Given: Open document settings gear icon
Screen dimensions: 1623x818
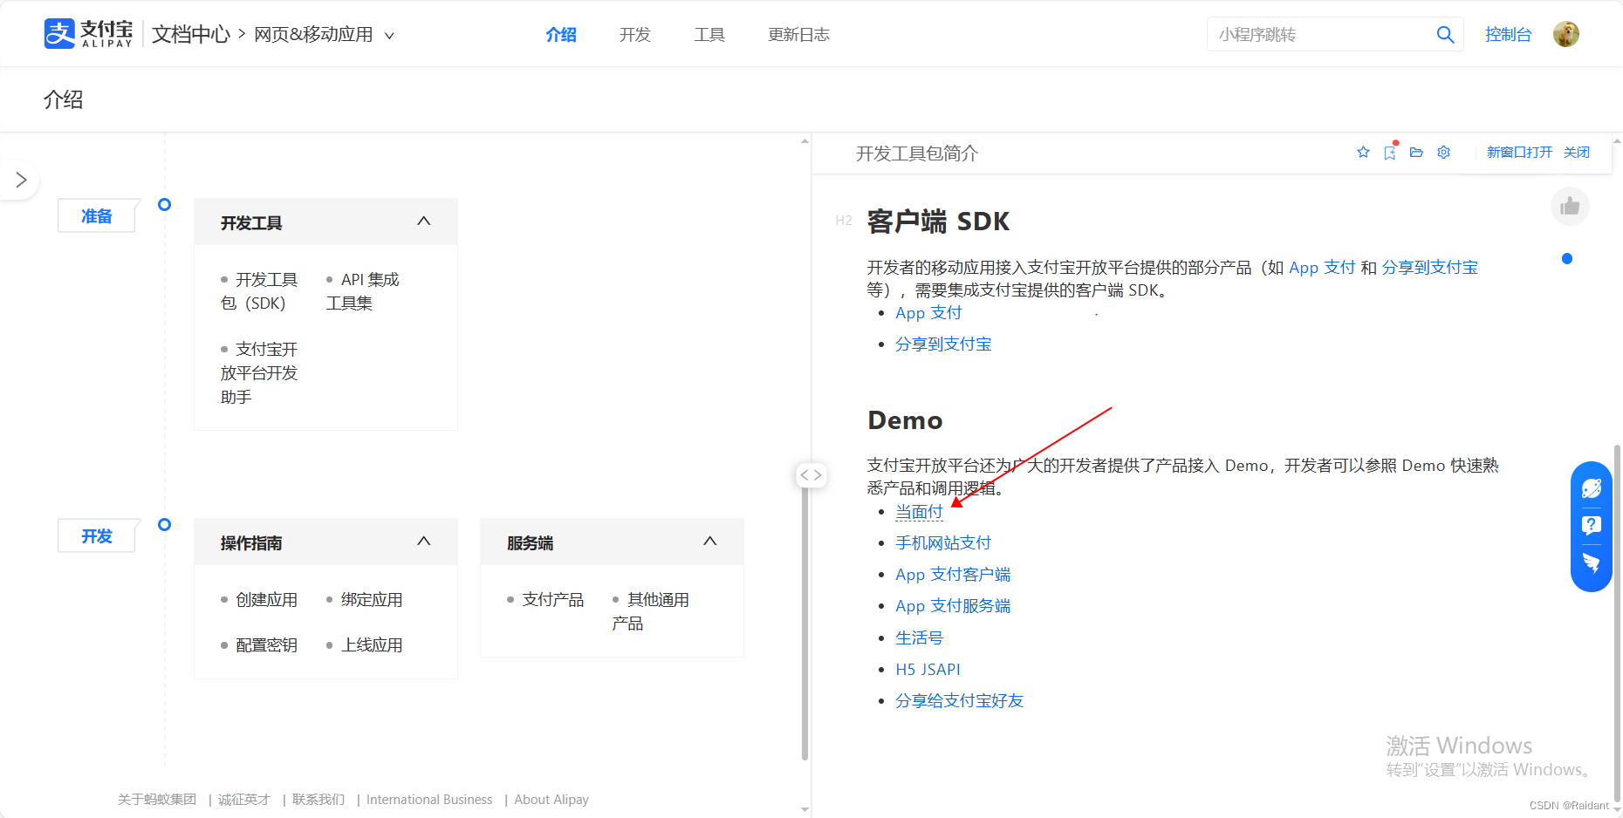Looking at the screenshot, I should (1444, 153).
